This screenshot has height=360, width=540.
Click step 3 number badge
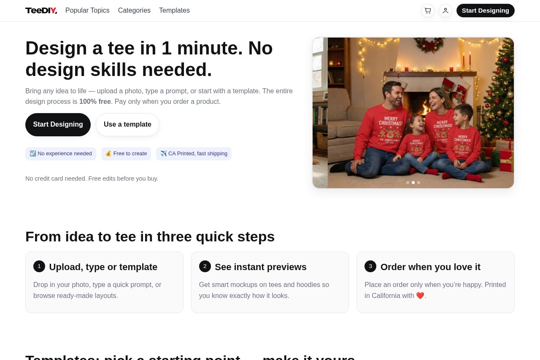point(370,266)
